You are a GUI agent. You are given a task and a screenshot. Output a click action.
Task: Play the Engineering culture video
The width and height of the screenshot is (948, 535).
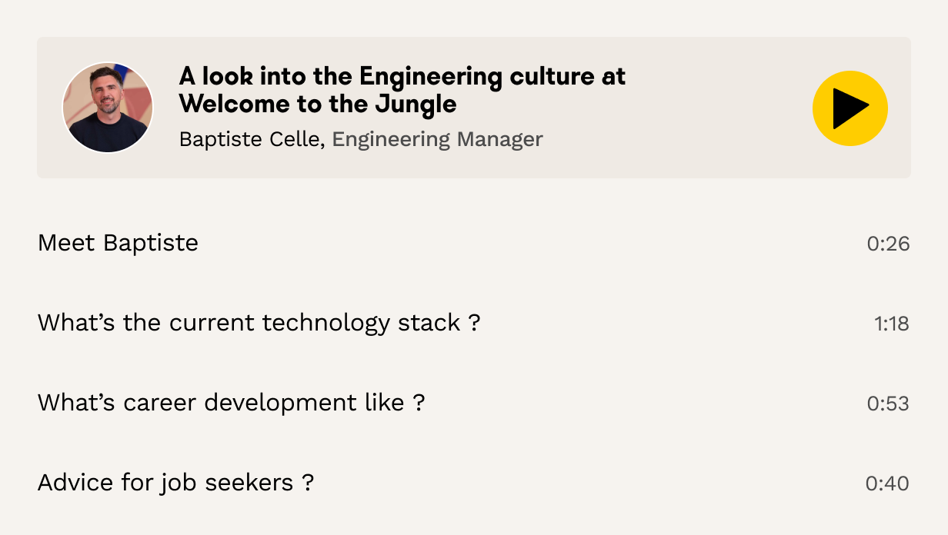(x=850, y=108)
